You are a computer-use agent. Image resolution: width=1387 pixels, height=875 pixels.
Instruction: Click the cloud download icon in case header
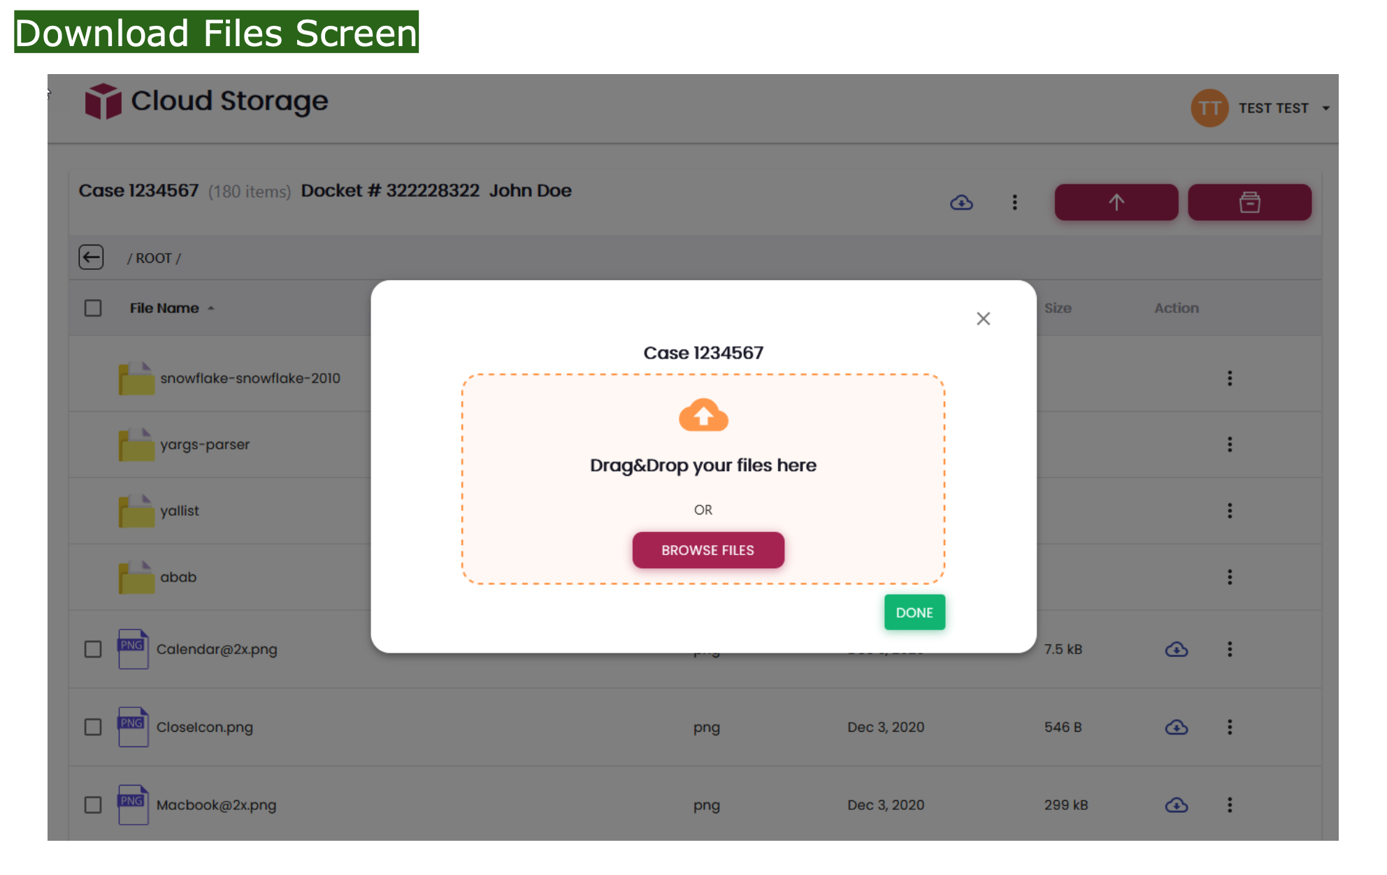click(x=961, y=203)
